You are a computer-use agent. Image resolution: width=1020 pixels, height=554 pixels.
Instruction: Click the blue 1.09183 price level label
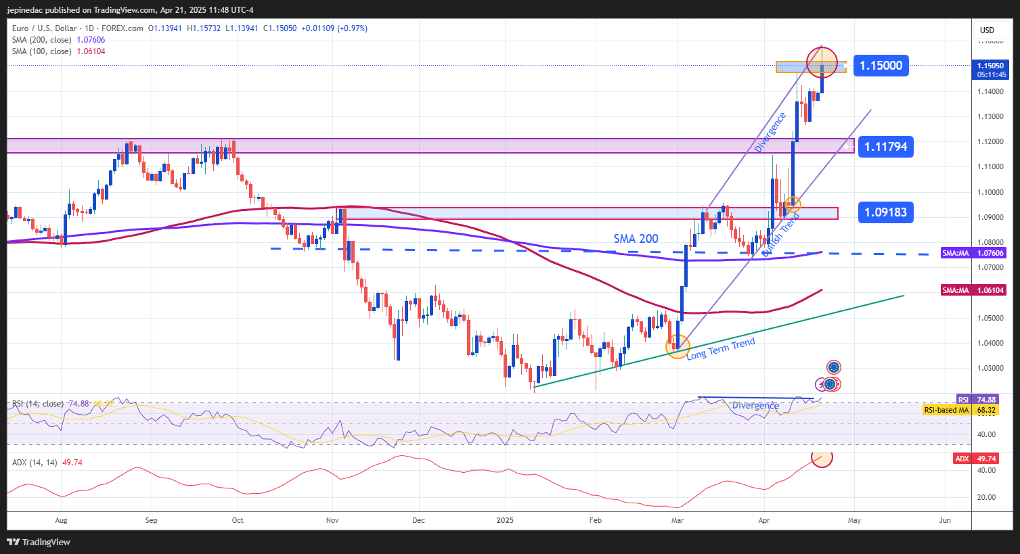point(885,212)
